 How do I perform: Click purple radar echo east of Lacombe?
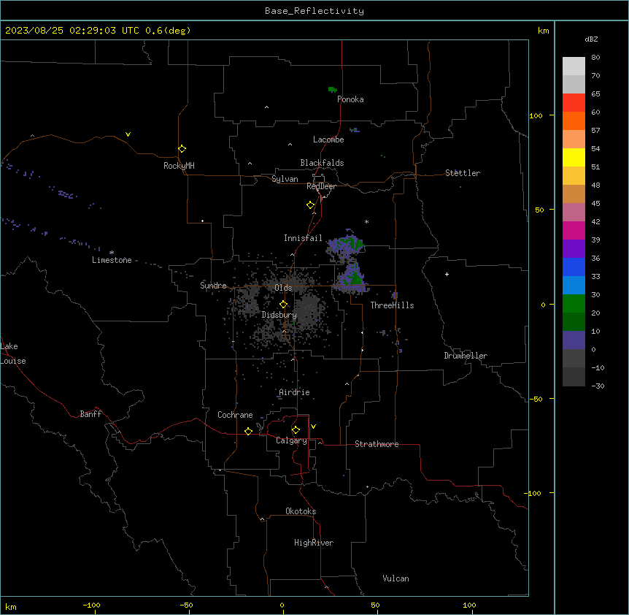pyautogui.click(x=354, y=130)
